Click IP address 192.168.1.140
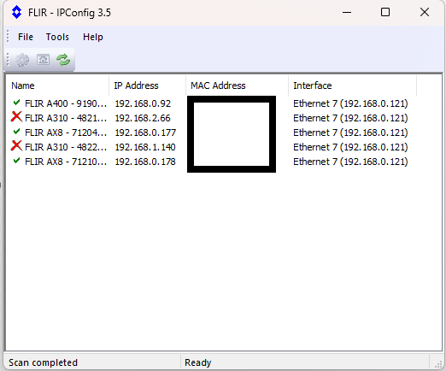Image resolution: width=446 pixels, height=371 pixels. click(145, 147)
